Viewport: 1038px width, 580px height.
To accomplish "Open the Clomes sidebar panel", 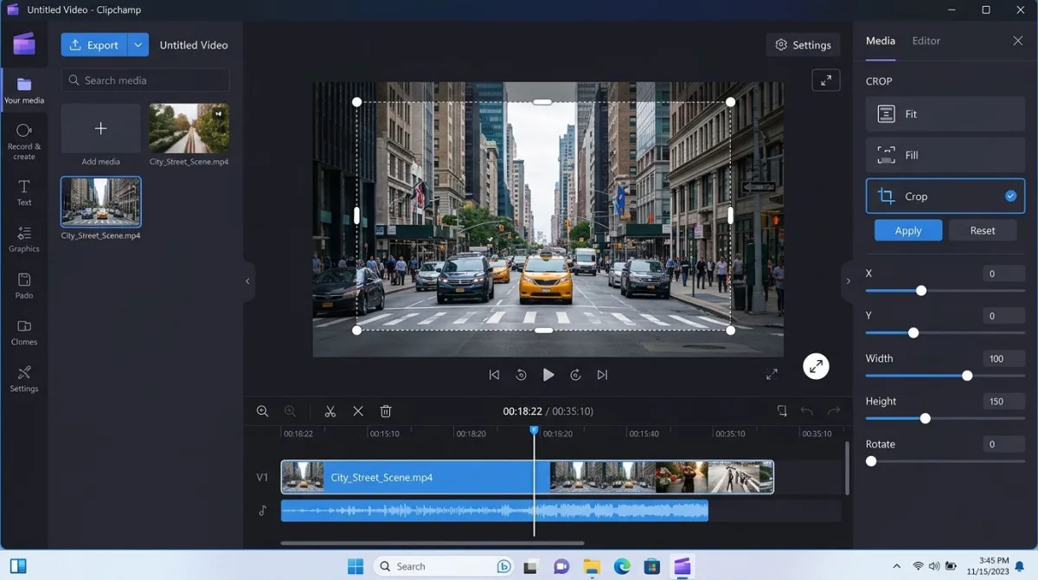I will pyautogui.click(x=24, y=332).
